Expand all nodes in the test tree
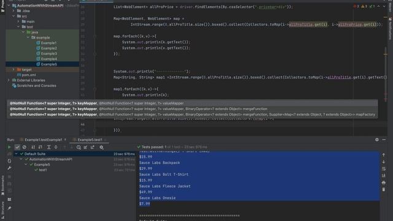 49,147
